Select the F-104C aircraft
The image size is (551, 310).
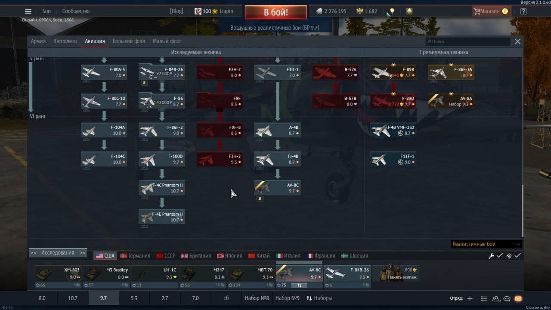coord(104,159)
